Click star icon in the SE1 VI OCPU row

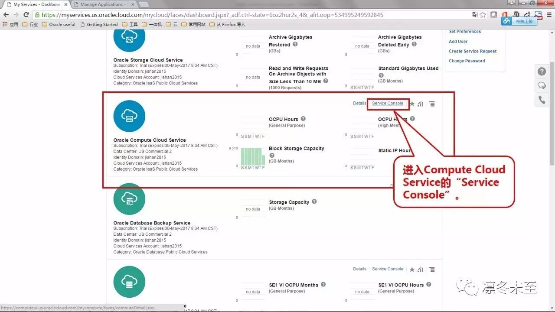pos(412,270)
